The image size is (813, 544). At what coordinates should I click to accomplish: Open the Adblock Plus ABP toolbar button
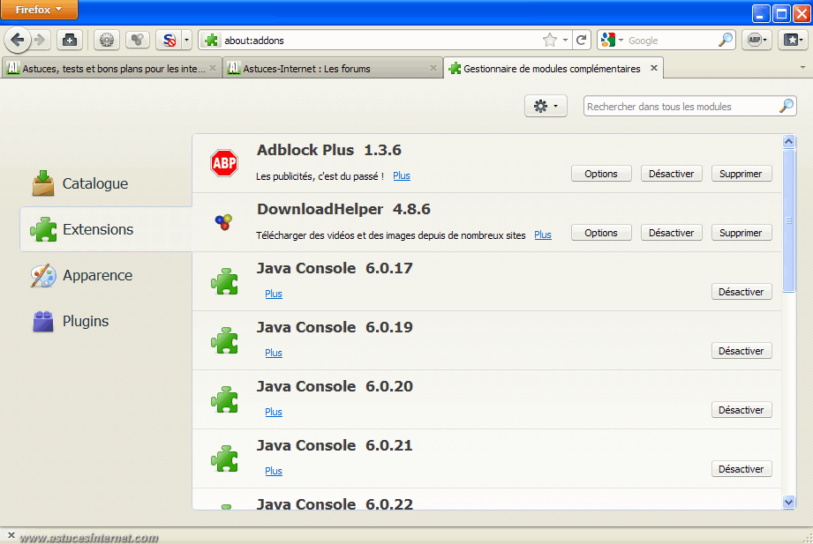coord(757,40)
